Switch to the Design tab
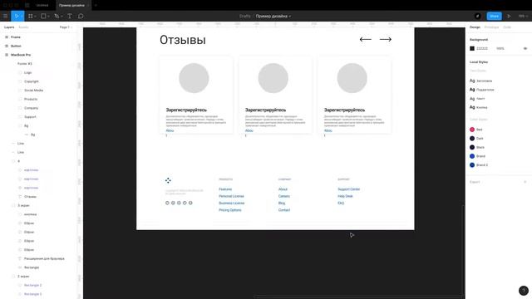This screenshot has width=532, height=299. coord(475,27)
